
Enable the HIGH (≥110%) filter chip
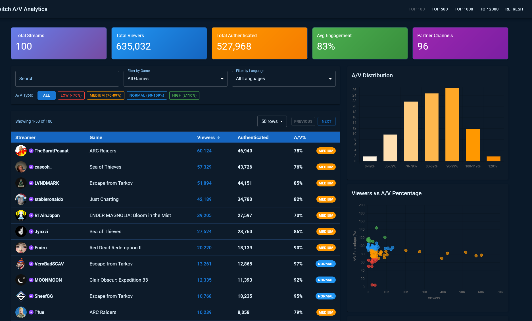tap(184, 95)
